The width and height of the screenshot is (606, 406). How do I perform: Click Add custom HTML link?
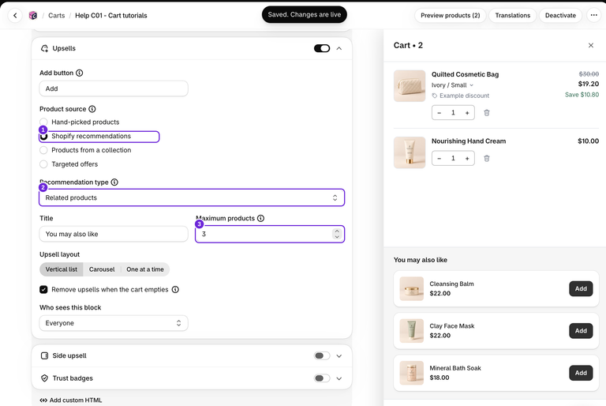(x=71, y=400)
